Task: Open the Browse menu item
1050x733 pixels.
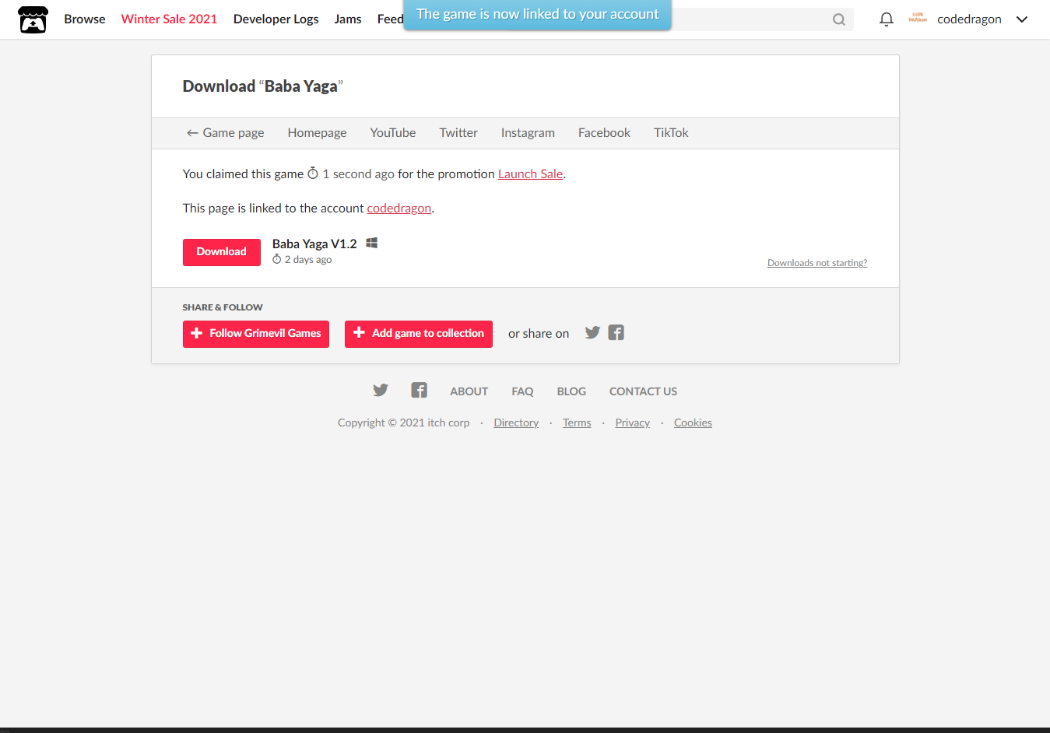Action: pos(85,19)
